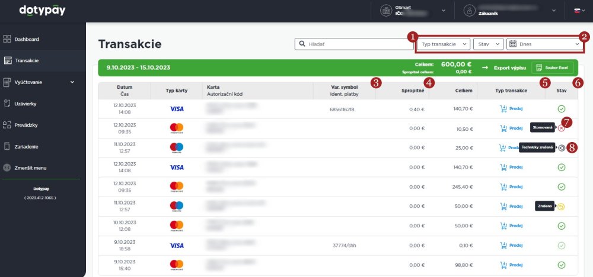Click Prodej in the 10.10.2023 12:08 row

pos(516,226)
